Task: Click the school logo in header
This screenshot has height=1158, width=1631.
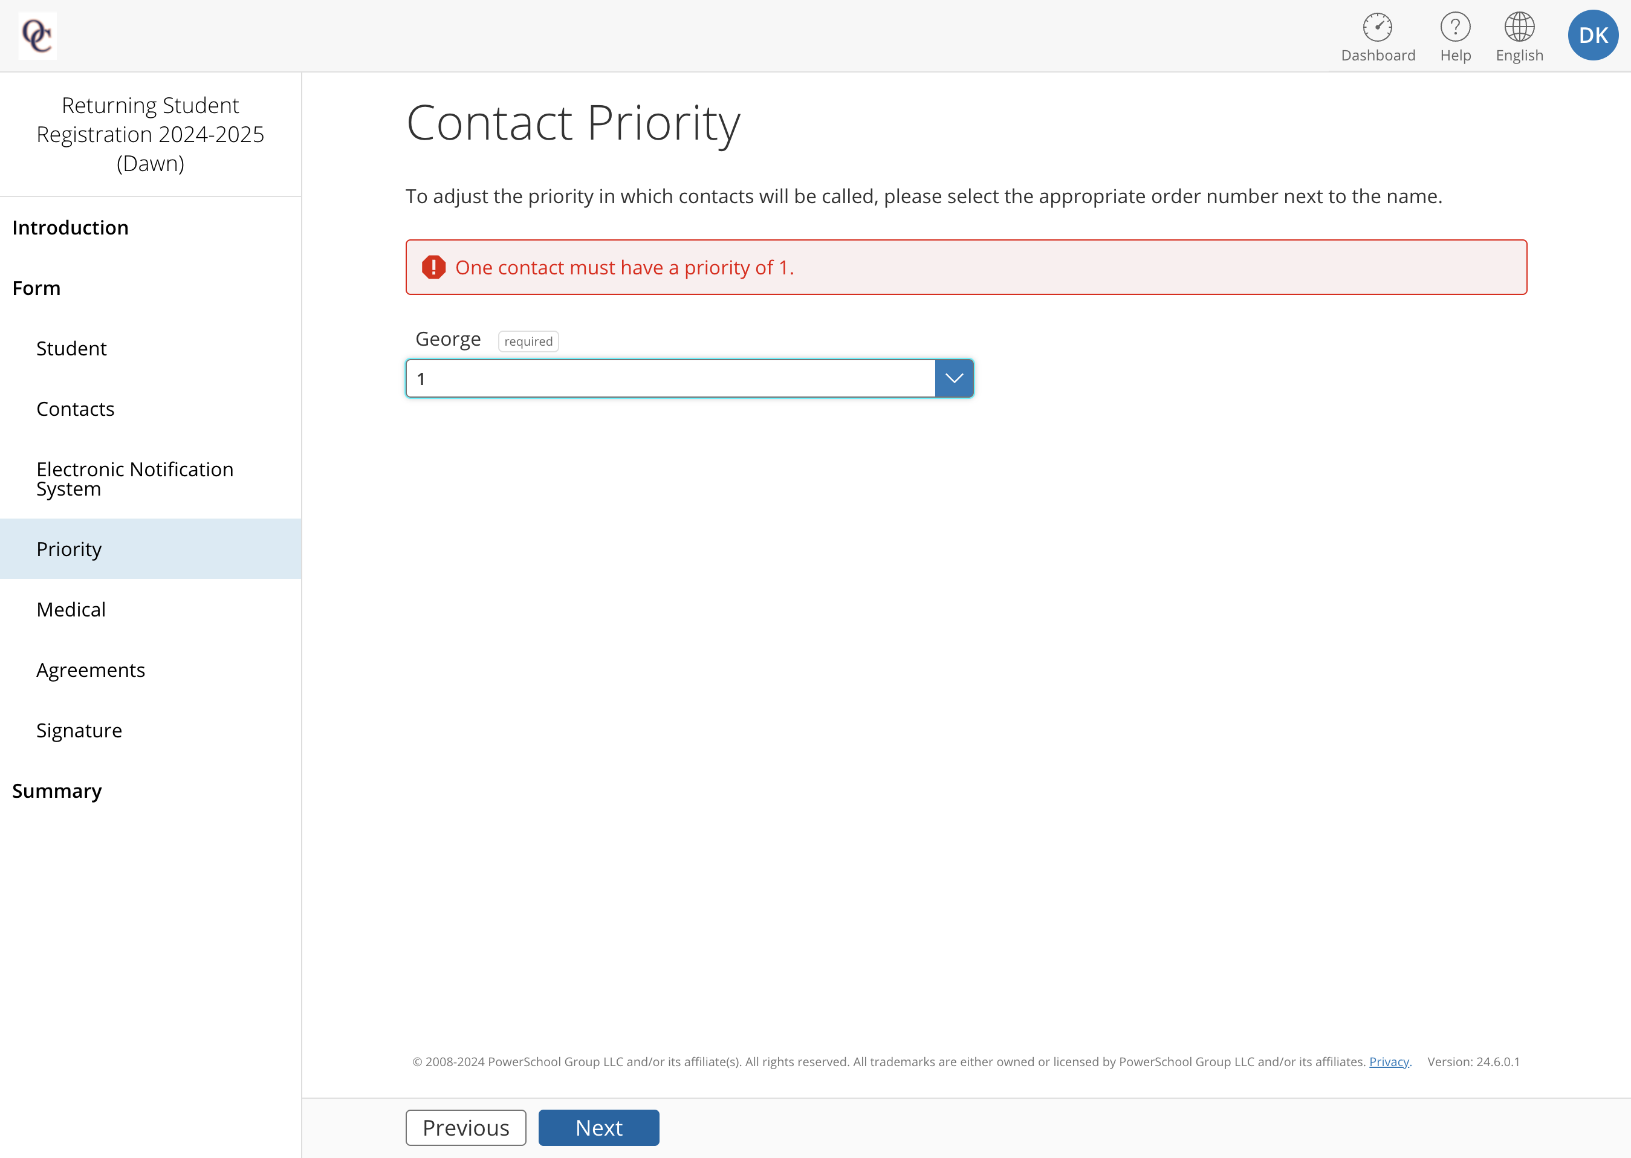Action: pyautogui.click(x=37, y=36)
